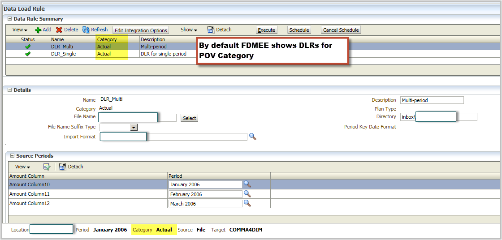Click the Import Format search magnifier
The height and width of the screenshot is (240, 502).
click(x=253, y=136)
